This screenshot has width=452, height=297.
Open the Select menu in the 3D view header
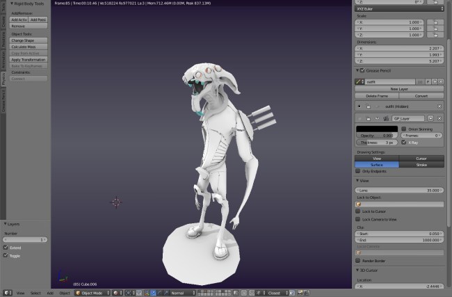[35, 293]
